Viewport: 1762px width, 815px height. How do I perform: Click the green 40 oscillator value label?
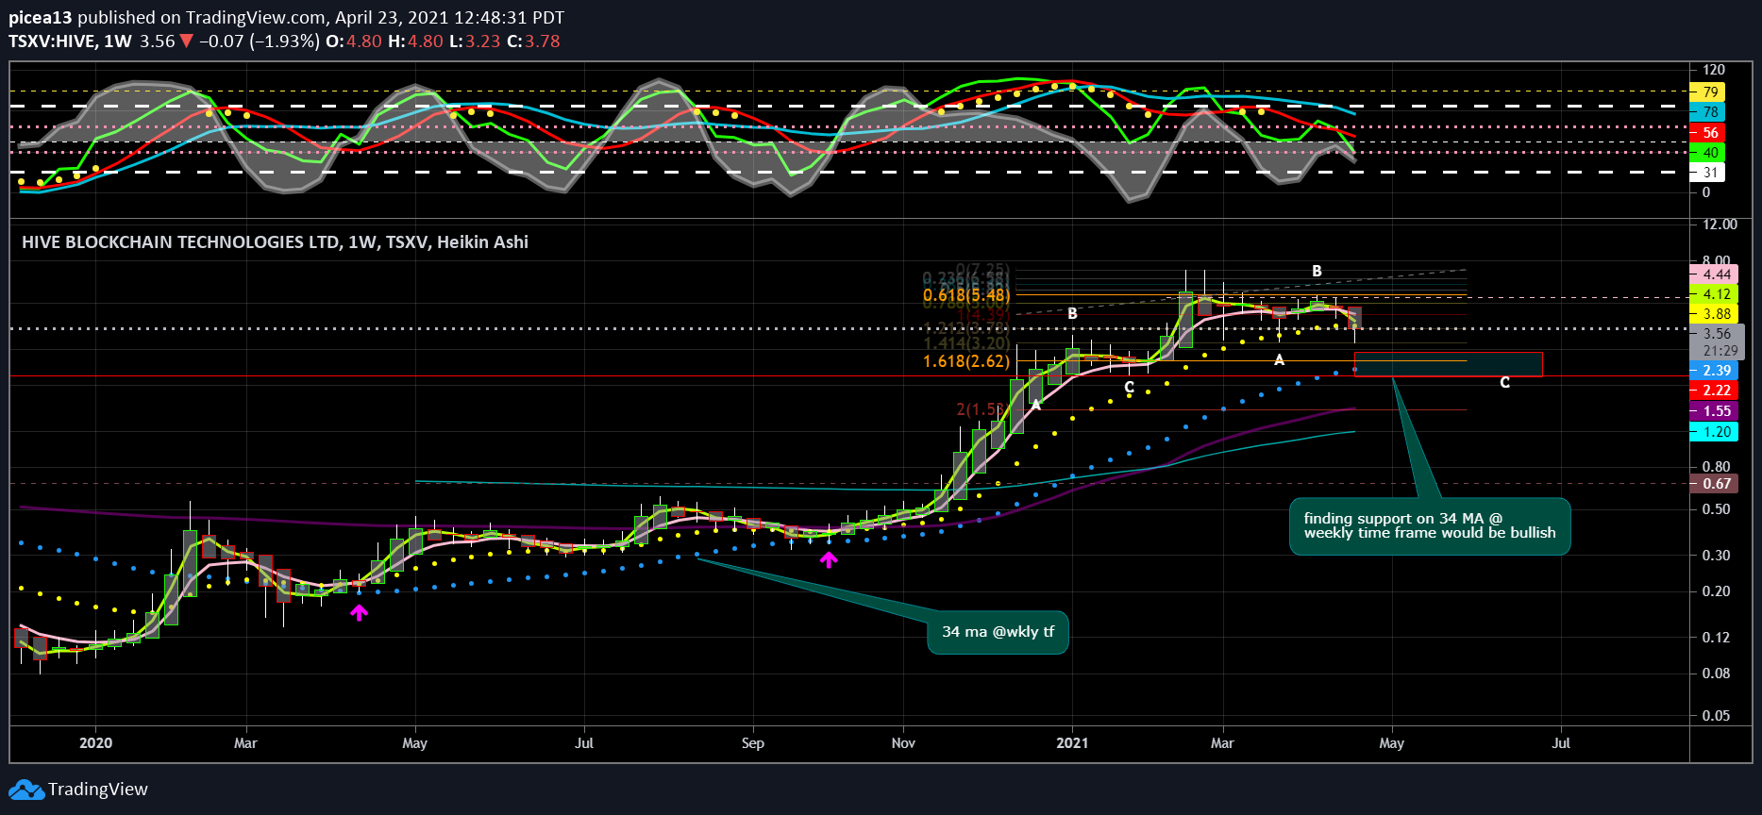click(1707, 153)
